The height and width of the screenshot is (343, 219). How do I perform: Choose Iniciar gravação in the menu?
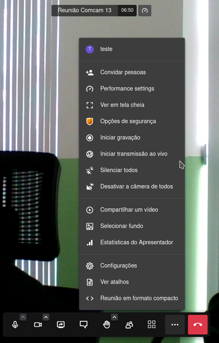(132, 137)
